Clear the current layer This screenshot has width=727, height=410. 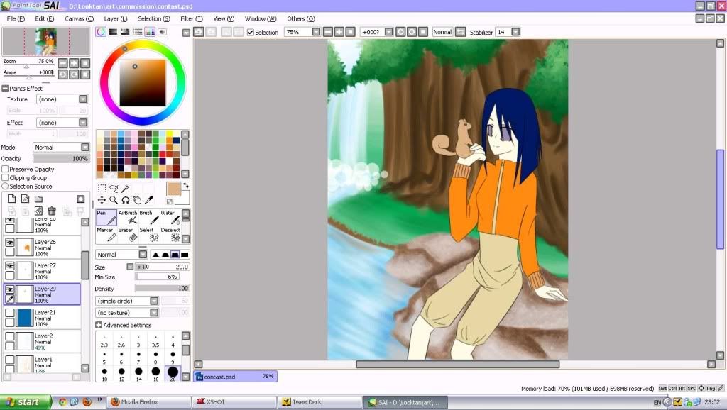tap(38, 211)
